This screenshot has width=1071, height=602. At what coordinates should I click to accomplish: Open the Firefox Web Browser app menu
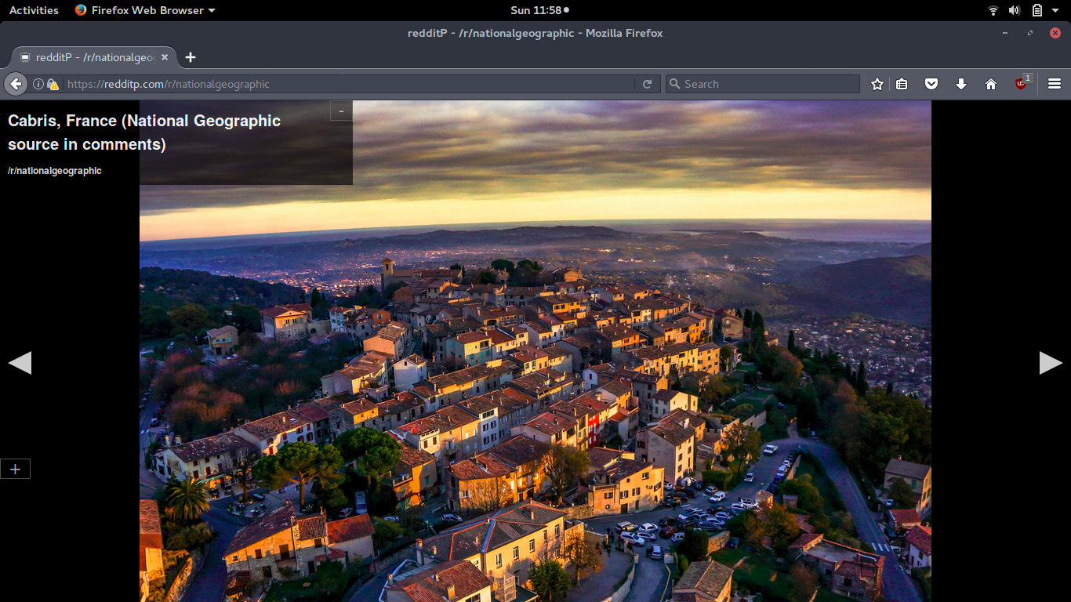(x=145, y=10)
